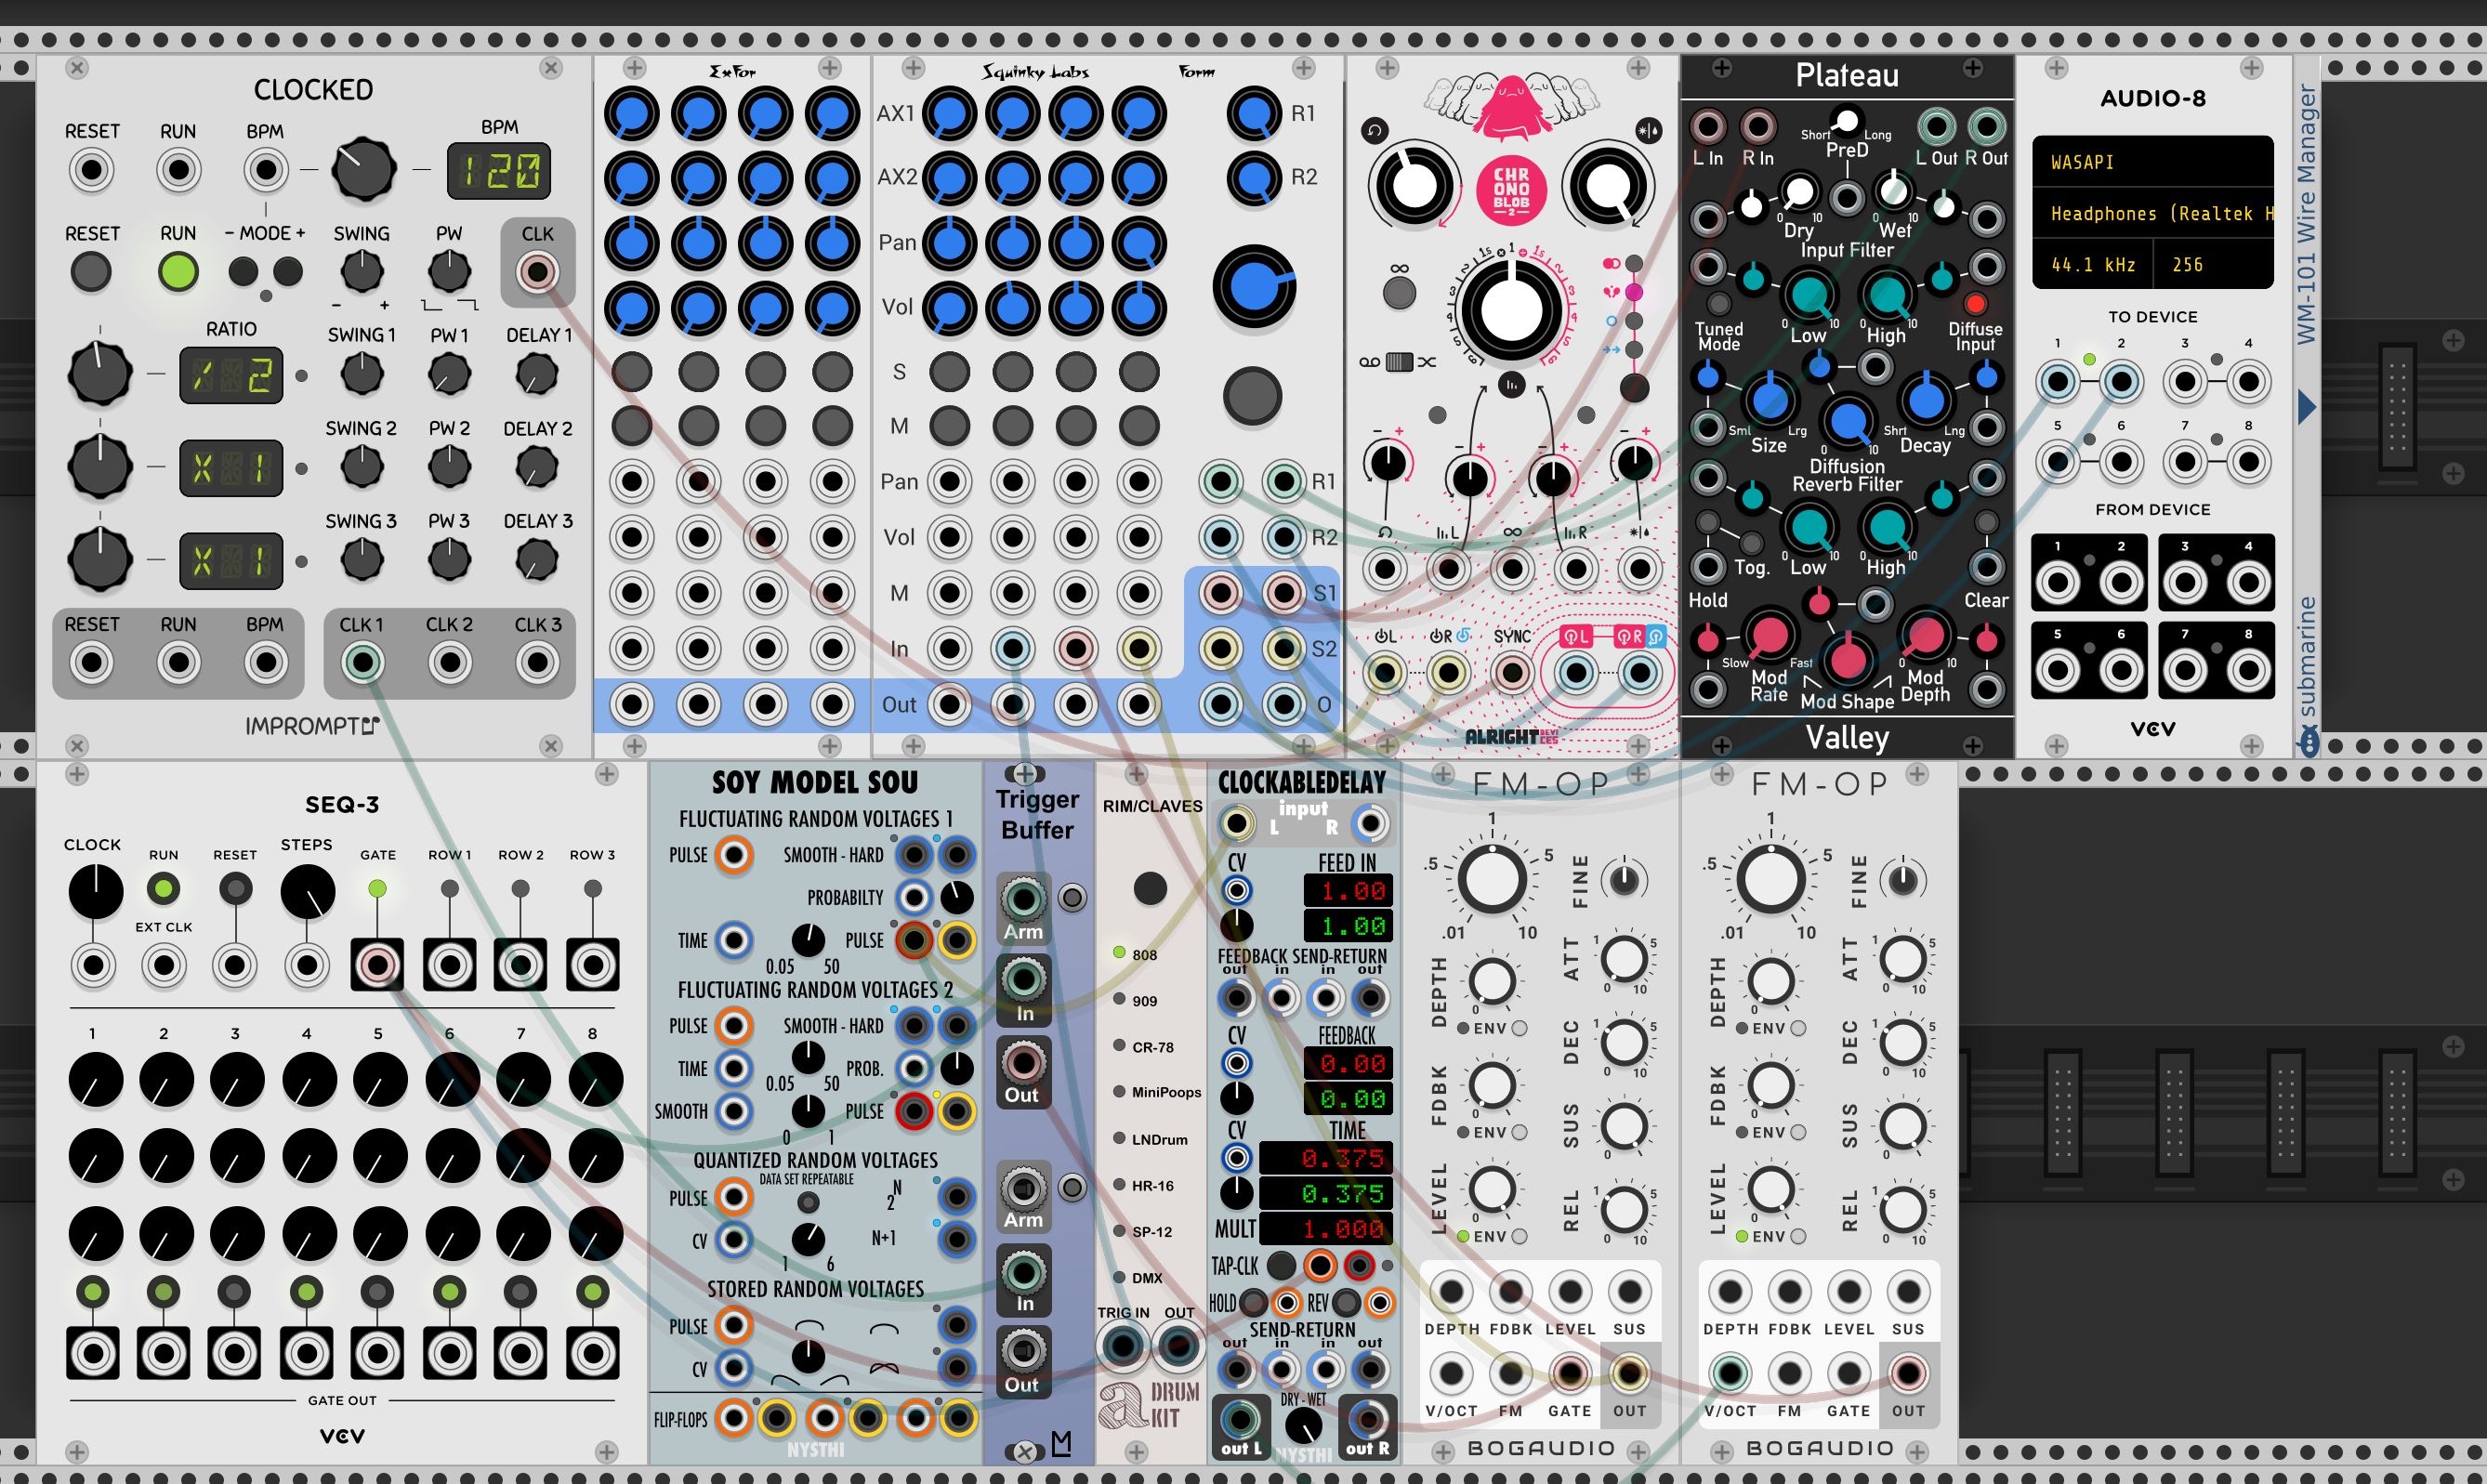Click the DRY-WET knob on CLOCKABLEDELAY

pyautogui.click(x=1303, y=1428)
